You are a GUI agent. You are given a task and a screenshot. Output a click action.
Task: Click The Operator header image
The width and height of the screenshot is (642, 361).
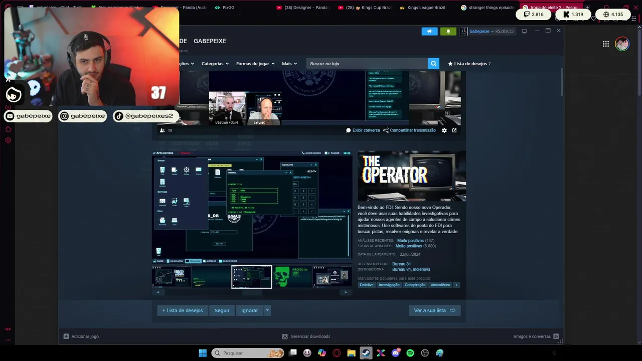[x=412, y=176]
